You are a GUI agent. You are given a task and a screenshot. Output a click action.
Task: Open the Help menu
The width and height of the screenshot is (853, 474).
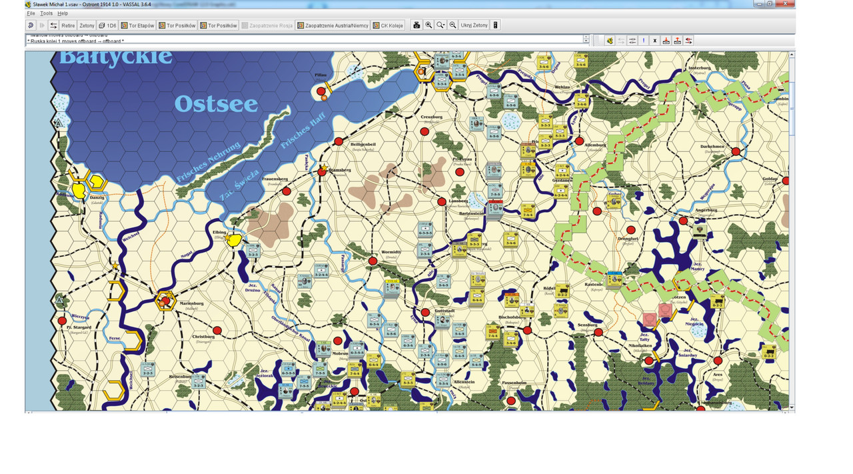pos(63,13)
